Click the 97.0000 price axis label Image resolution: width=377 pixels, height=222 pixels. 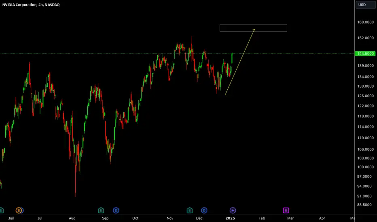(x=364, y=176)
